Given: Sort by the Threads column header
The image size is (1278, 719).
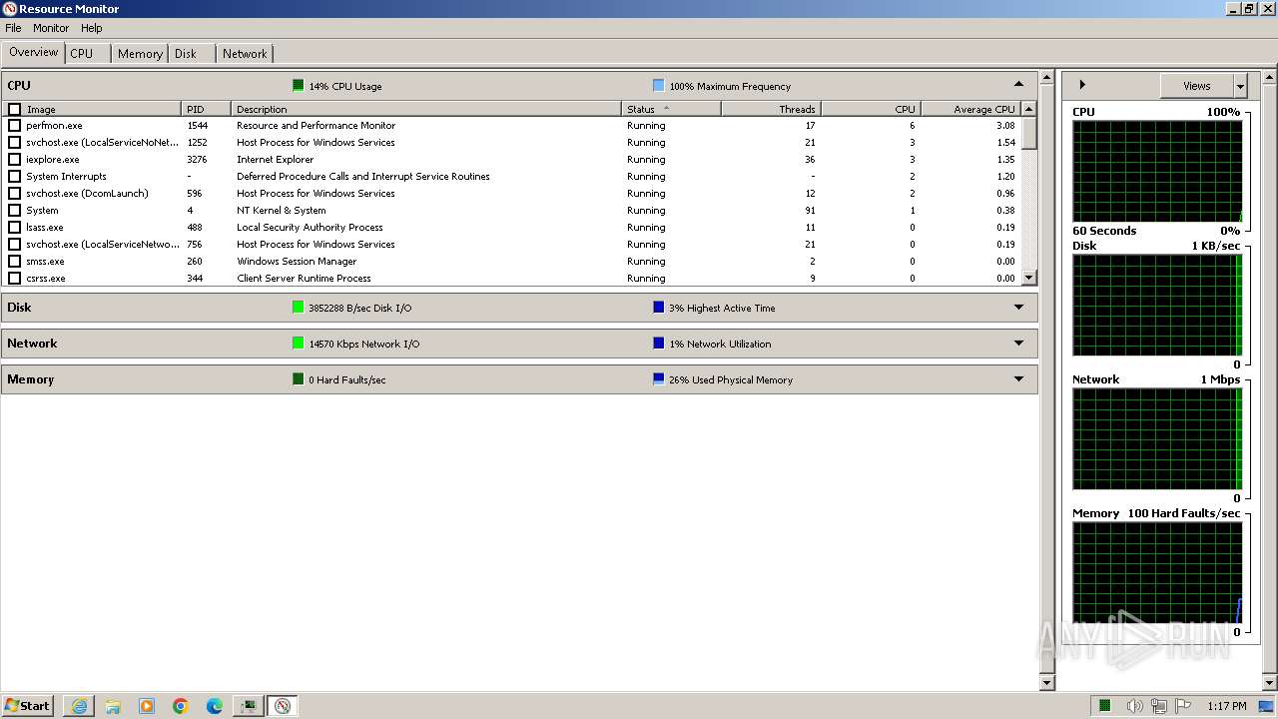Looking at the screenshot, I should pos(771,109).
